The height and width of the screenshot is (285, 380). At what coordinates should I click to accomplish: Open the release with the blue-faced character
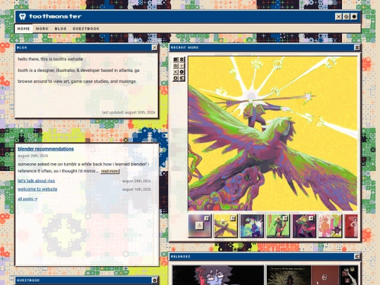[218, 275]
